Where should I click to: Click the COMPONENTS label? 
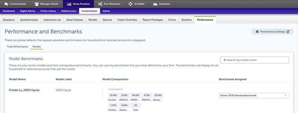point(115,89)
